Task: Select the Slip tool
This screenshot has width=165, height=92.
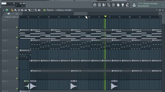Action: pos(26,10)
